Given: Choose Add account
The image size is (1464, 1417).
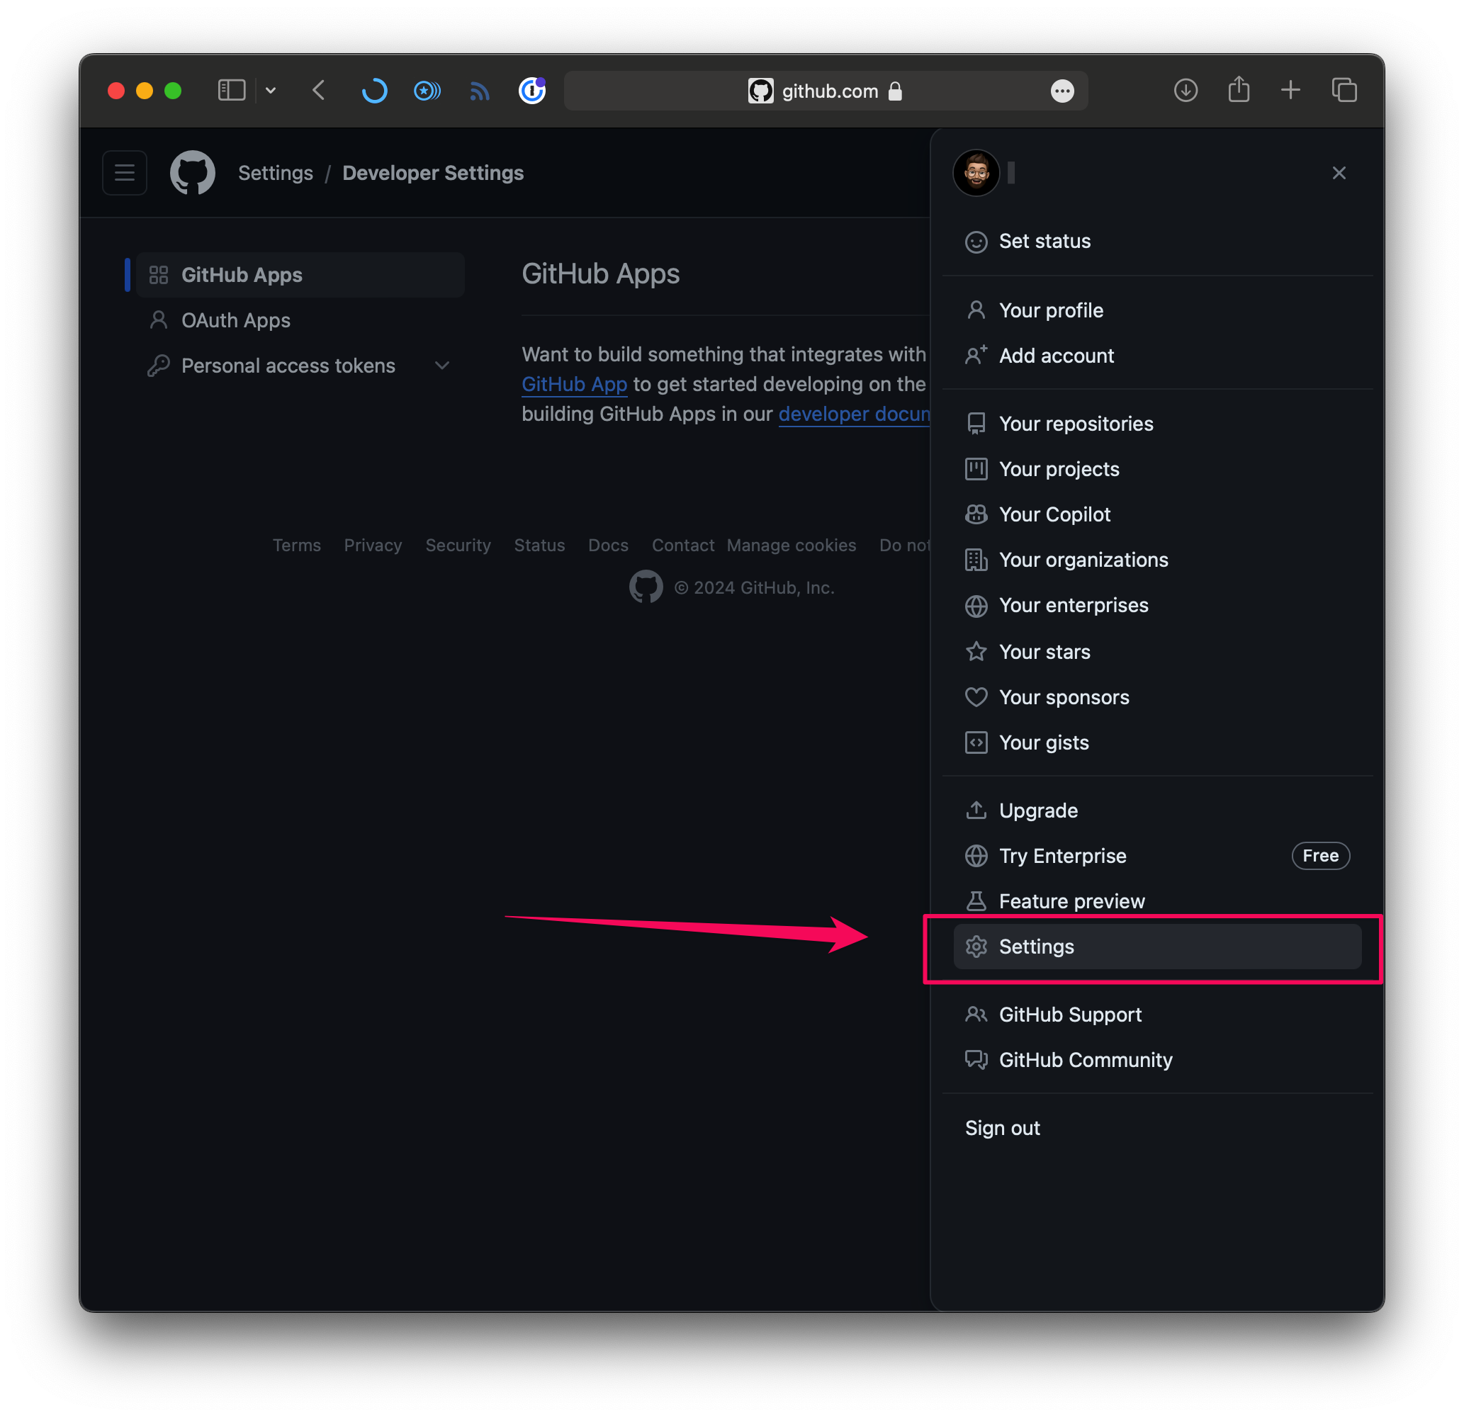Looking at the screenshot, I should 1157,356.
